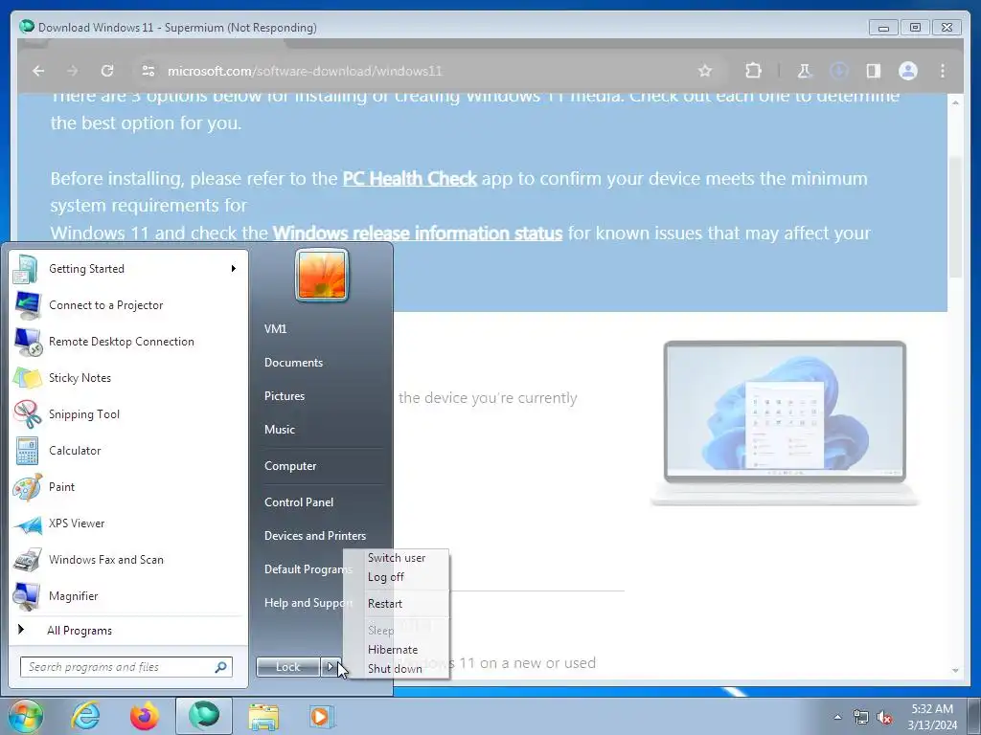Click the arrow next to Lock button
Image resolution: width=981 pixels, height=735 pixels.
tap(331, 667)
